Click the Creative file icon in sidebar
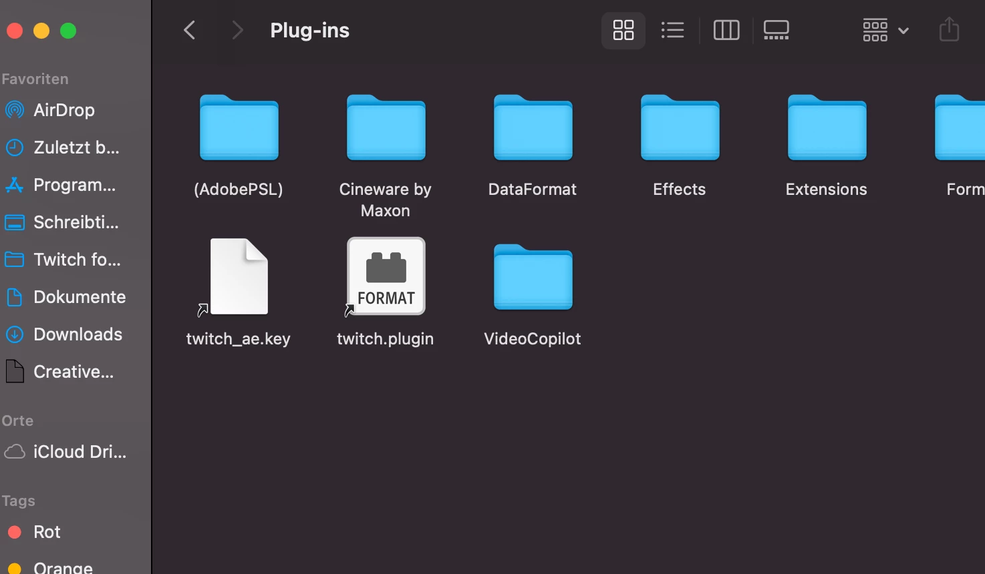Viewport: 985px width, 574px height. pyautogui.click(x=15, y=372)
